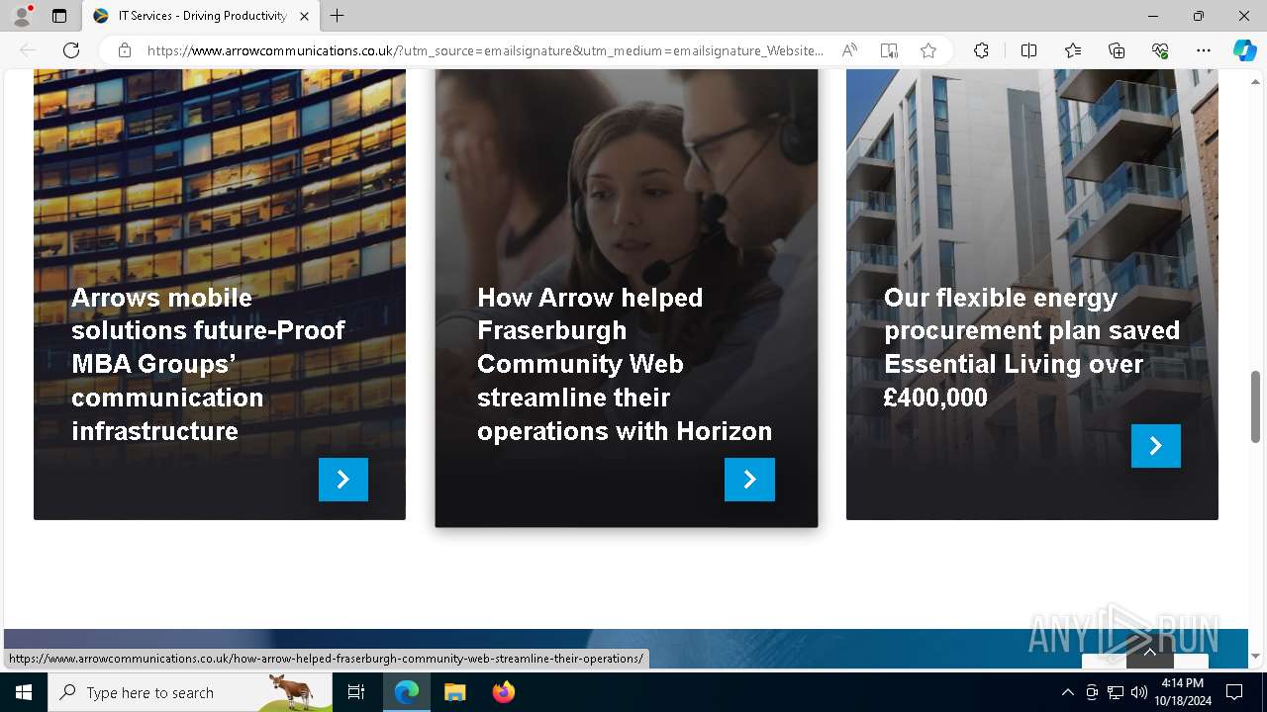Open Task View on taskbar

[x=356, y=692]
